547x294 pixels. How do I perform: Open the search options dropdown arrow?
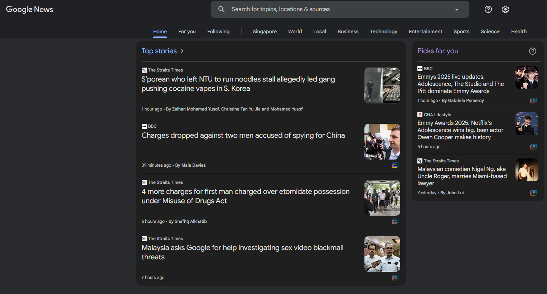coord(456,9)
